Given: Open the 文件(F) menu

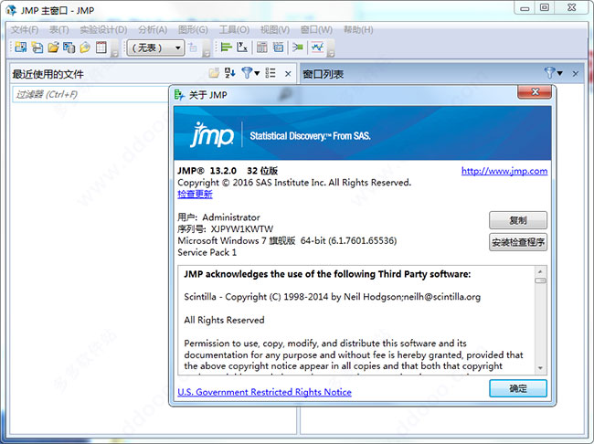Looking at the screenshot, I should (25, 29).
